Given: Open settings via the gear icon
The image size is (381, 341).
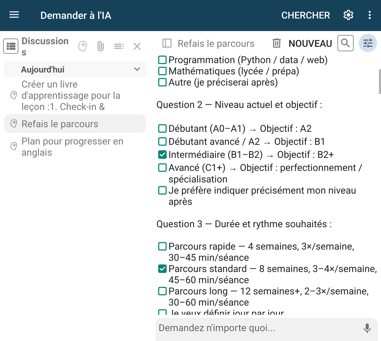Looking at the screenshot, I should (348, 15).
